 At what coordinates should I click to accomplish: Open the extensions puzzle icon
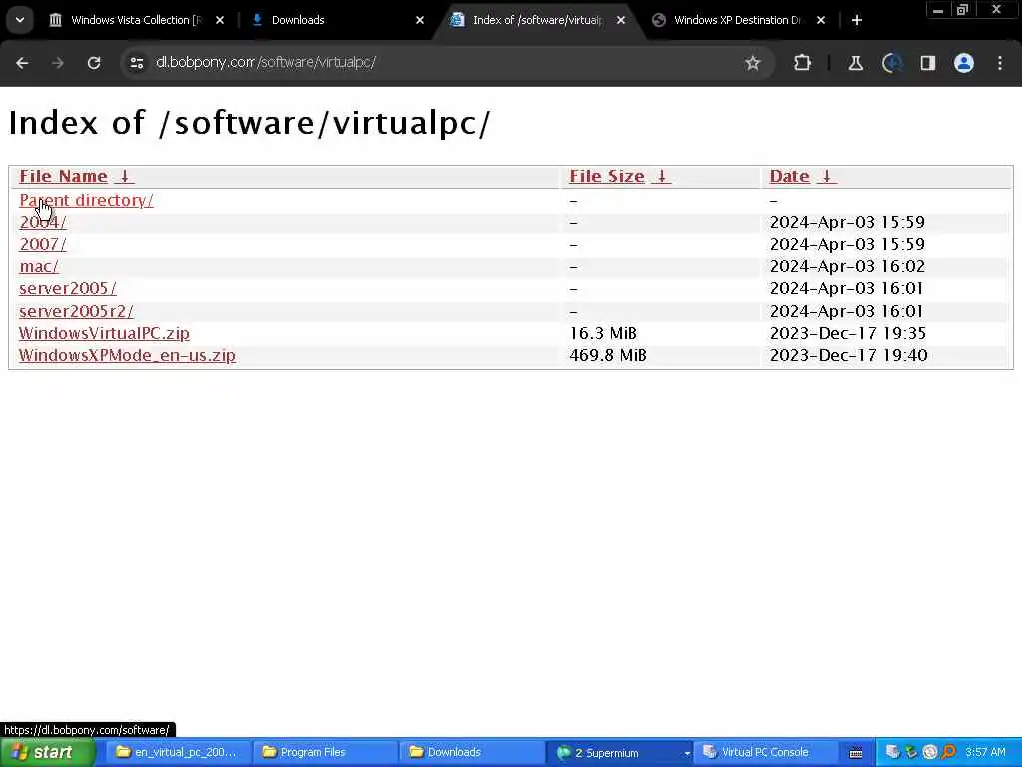(803, 63)
